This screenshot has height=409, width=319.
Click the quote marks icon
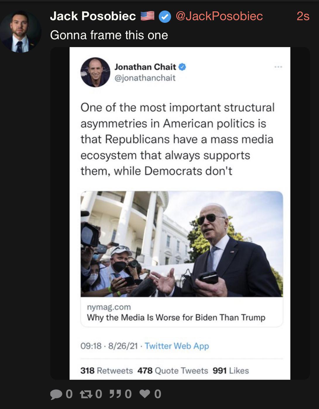(115, 394)
